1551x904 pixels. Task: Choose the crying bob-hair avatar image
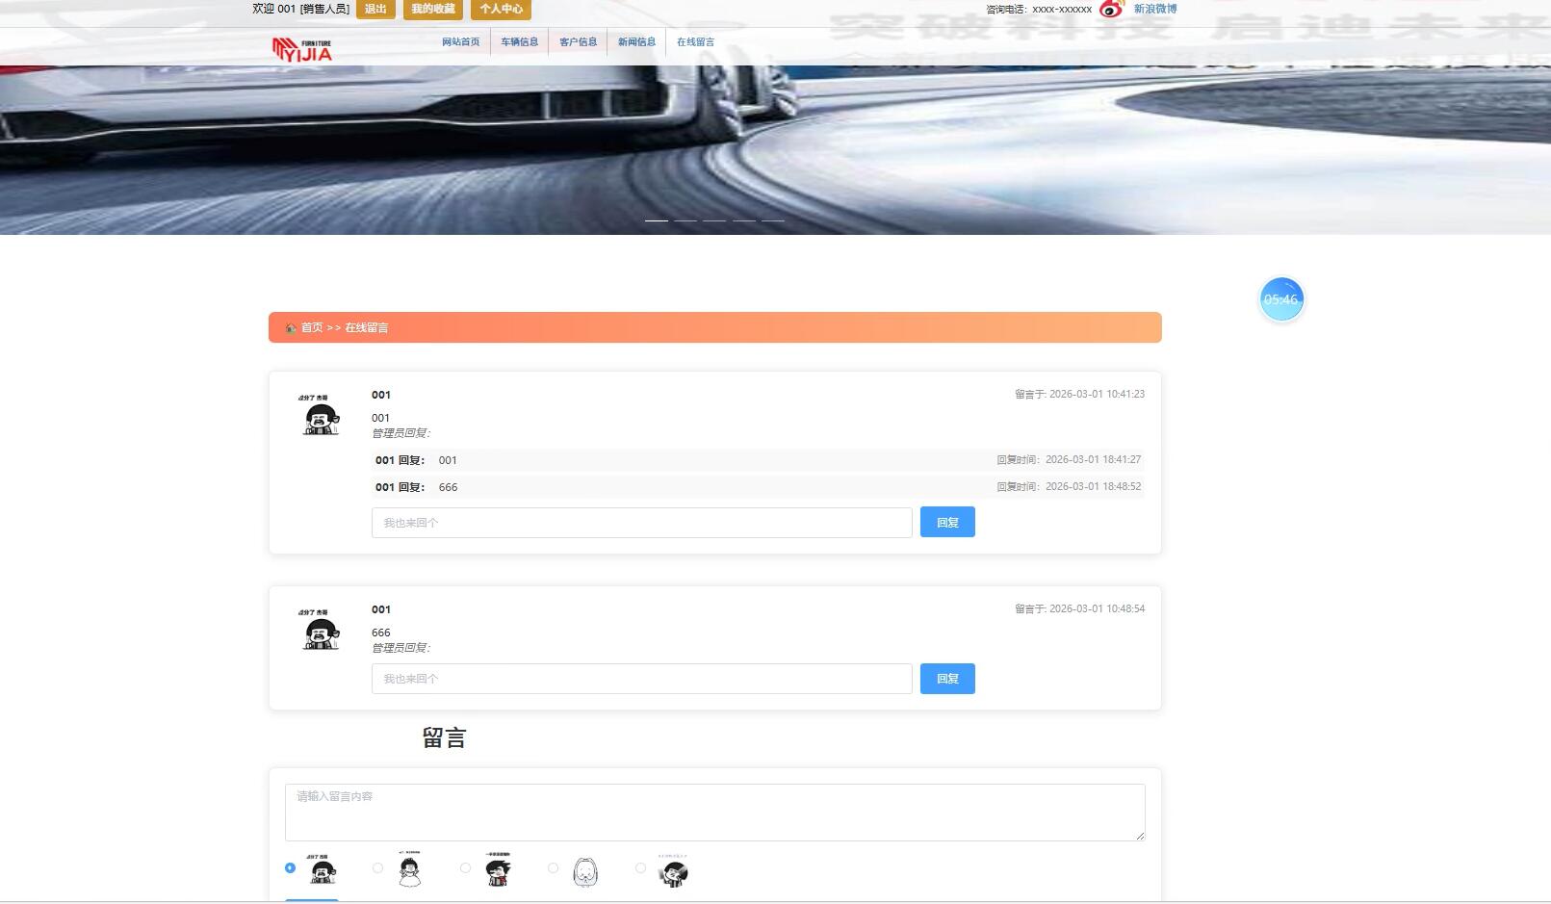coord(323,869)
